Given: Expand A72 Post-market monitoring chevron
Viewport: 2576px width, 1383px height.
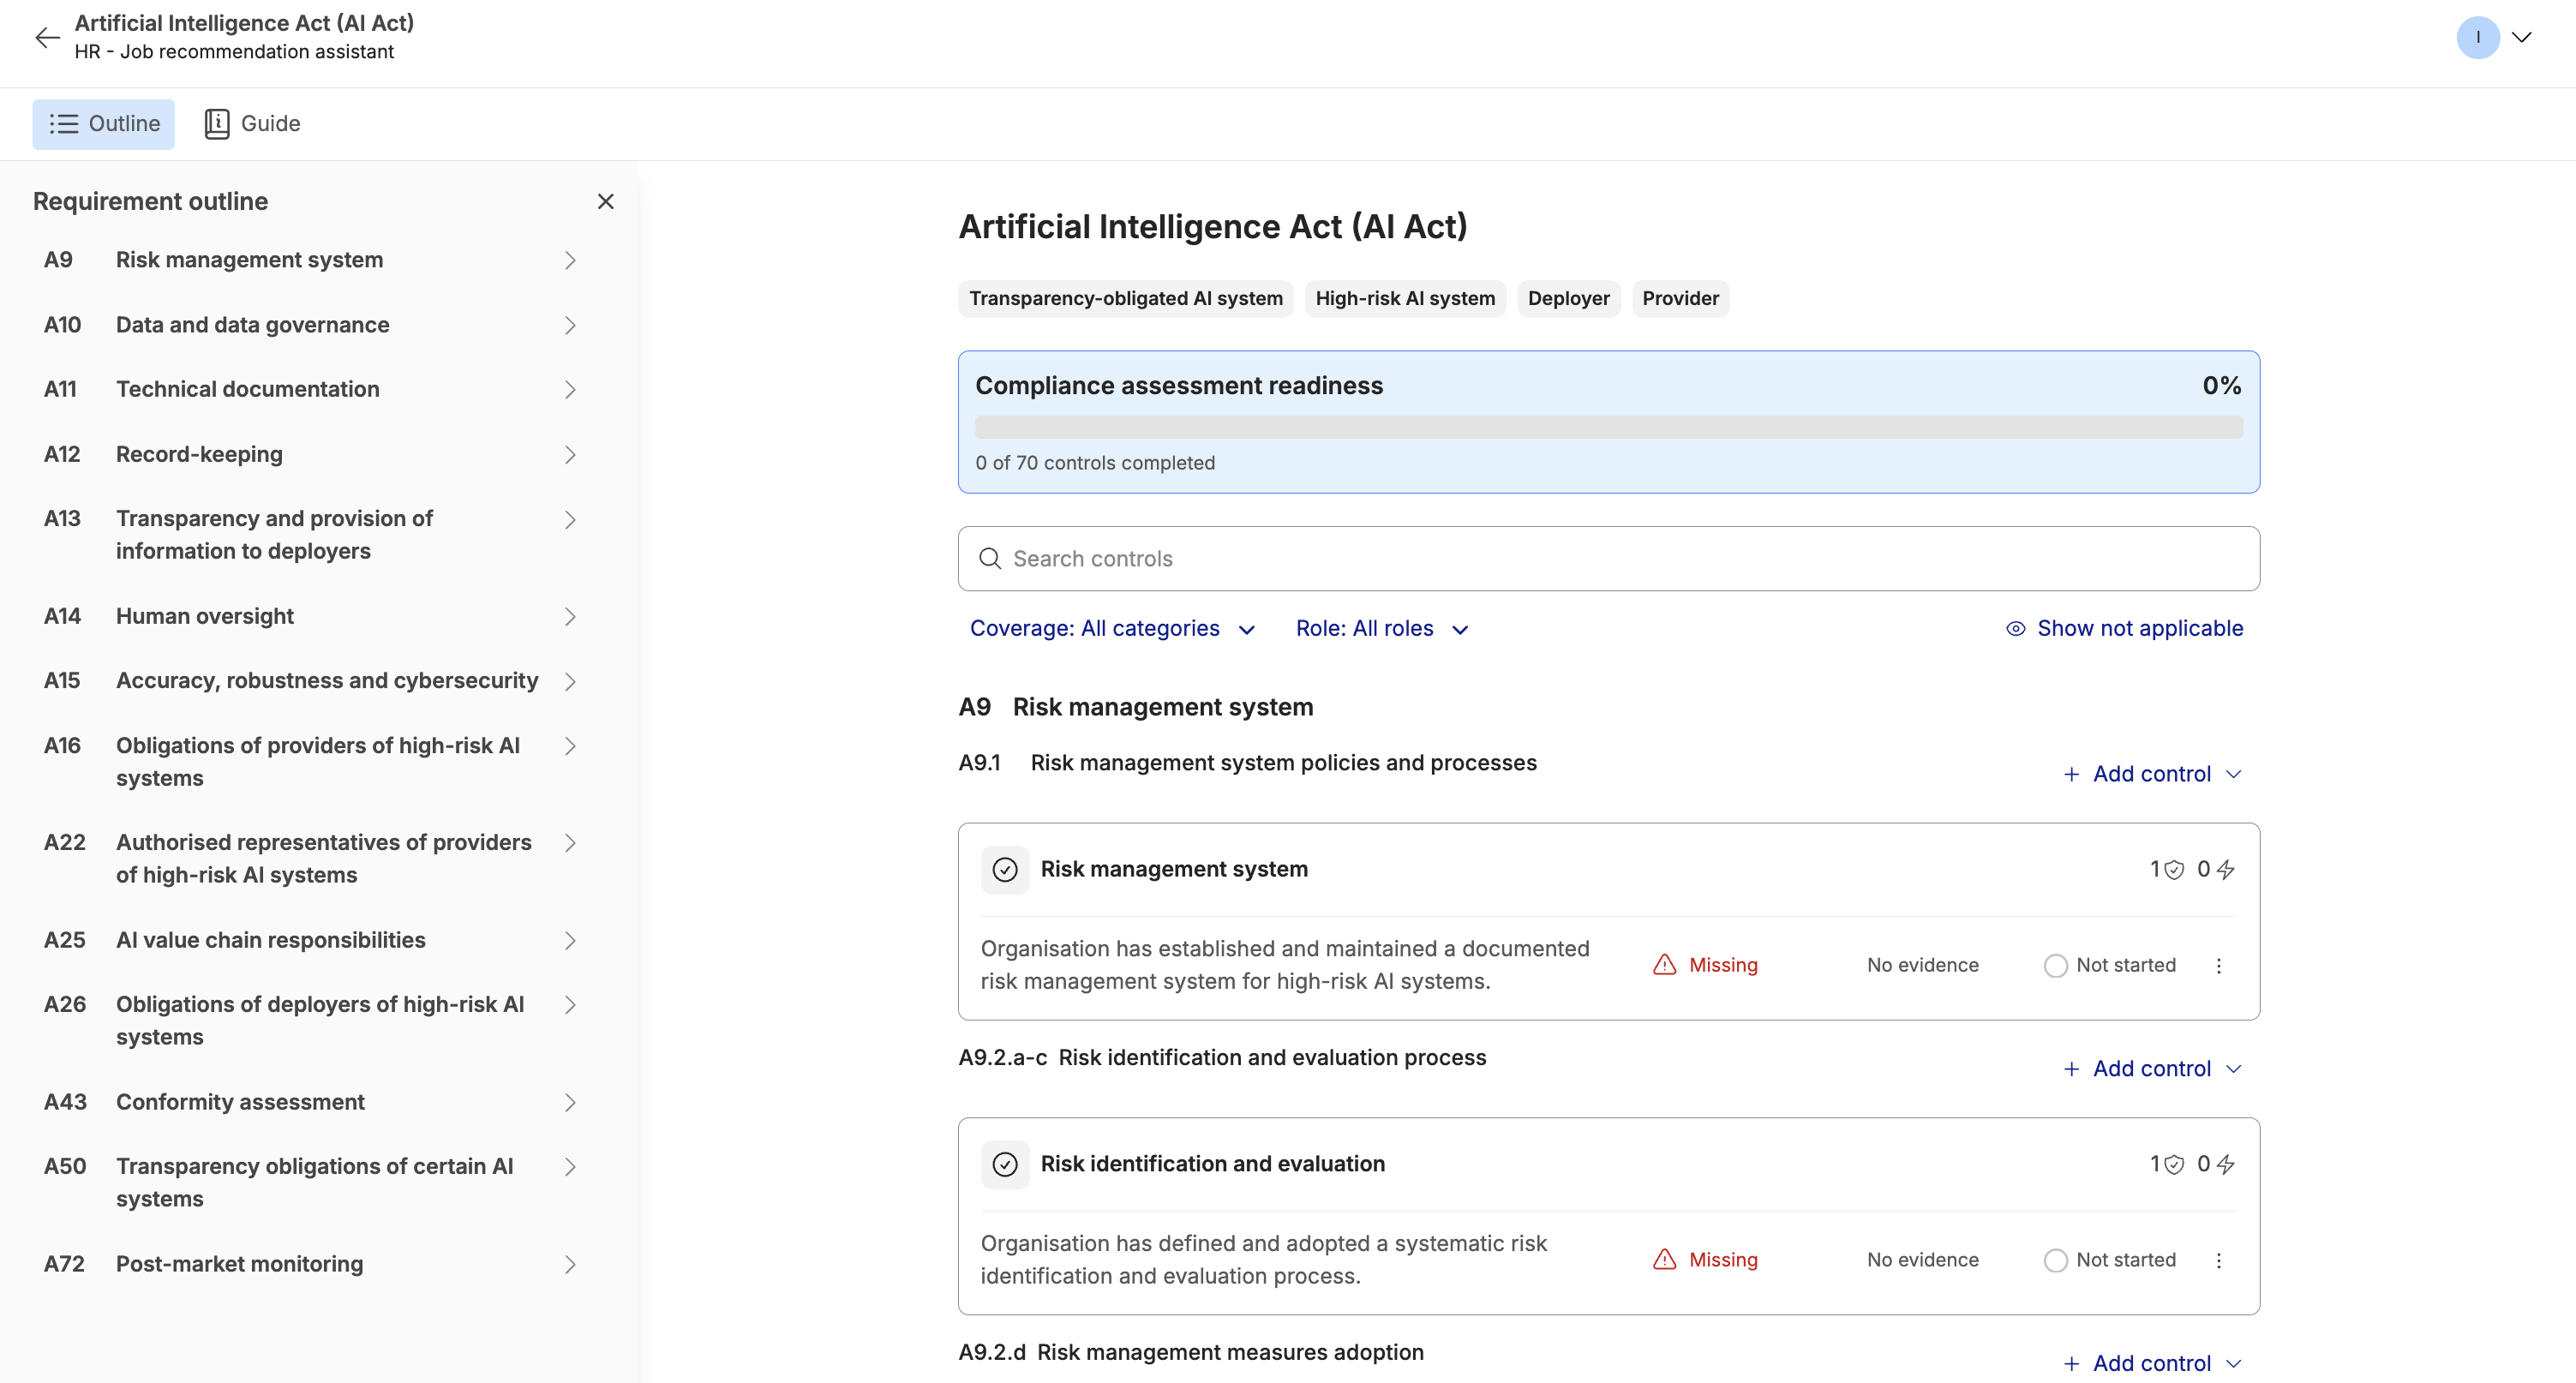Looking at the screenshot, I should point(570,1265).
